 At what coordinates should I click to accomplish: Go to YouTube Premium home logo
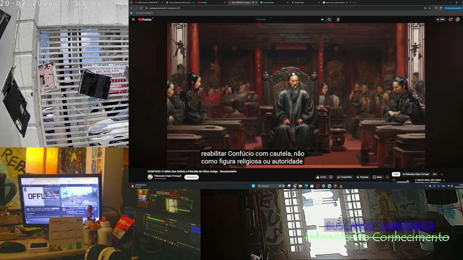point(145,19)
